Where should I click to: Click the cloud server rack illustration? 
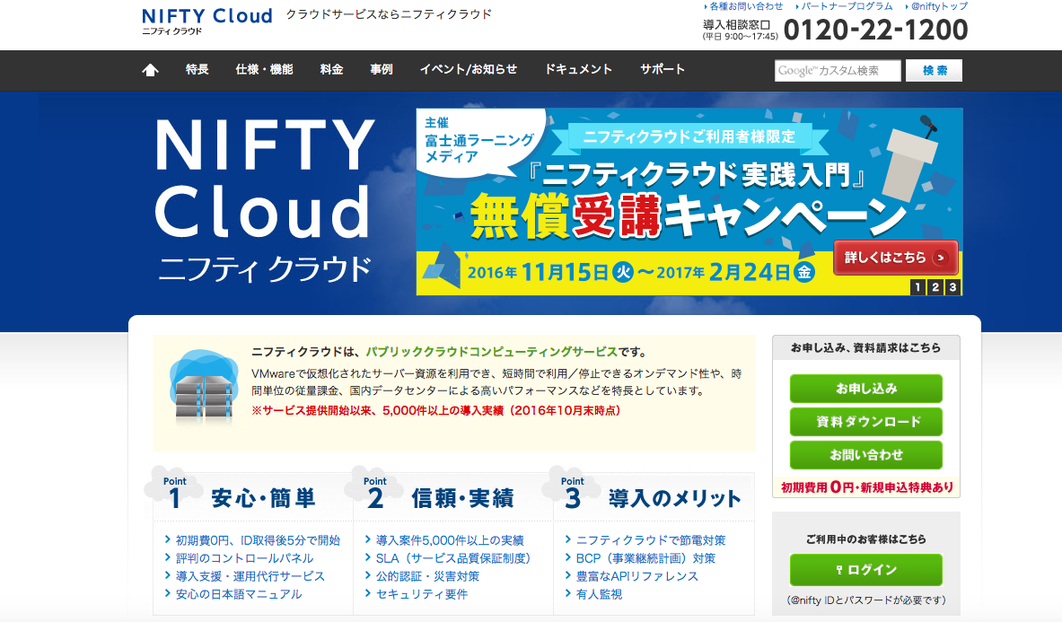203,387
